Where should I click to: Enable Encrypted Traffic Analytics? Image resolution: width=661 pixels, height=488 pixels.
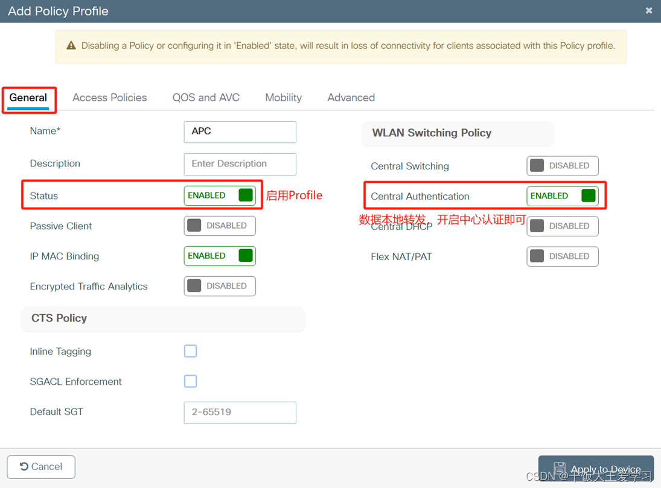tap(220, 286)
